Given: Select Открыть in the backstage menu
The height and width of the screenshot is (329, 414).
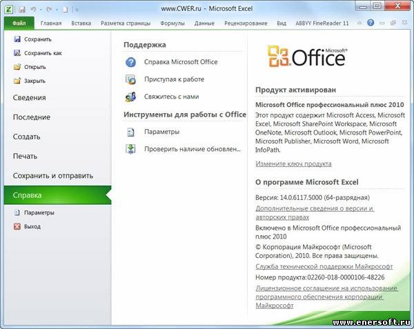Looking at the screenshot, I should pos(35,67).
